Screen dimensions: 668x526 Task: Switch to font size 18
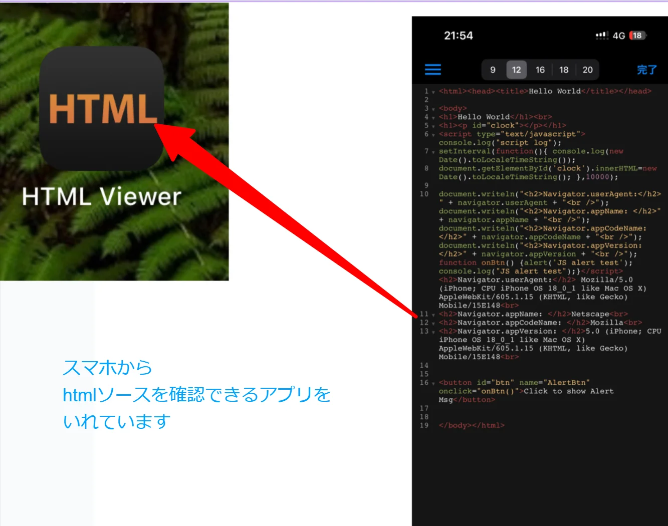[x=563, y=70]
